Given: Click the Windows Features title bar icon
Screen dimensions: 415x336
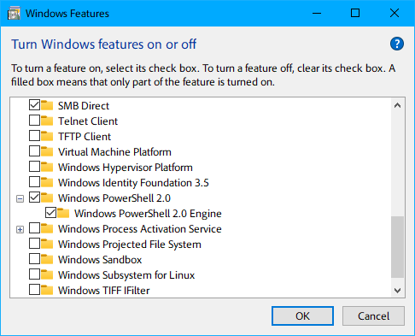Looking at the screenshot, I should [14, 14].
